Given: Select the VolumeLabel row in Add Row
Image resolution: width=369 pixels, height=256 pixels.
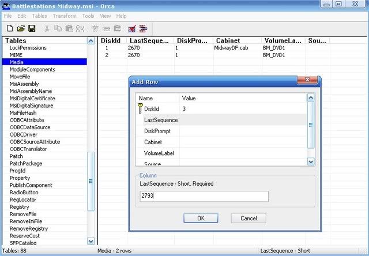Looking at the screenshot, I should pyautogui.click(x=221, y=153).
